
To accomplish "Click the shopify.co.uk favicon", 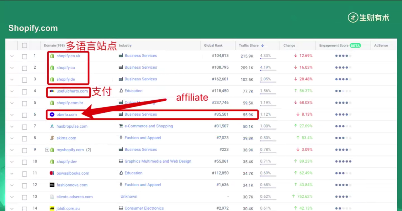I will coord(52,56).
